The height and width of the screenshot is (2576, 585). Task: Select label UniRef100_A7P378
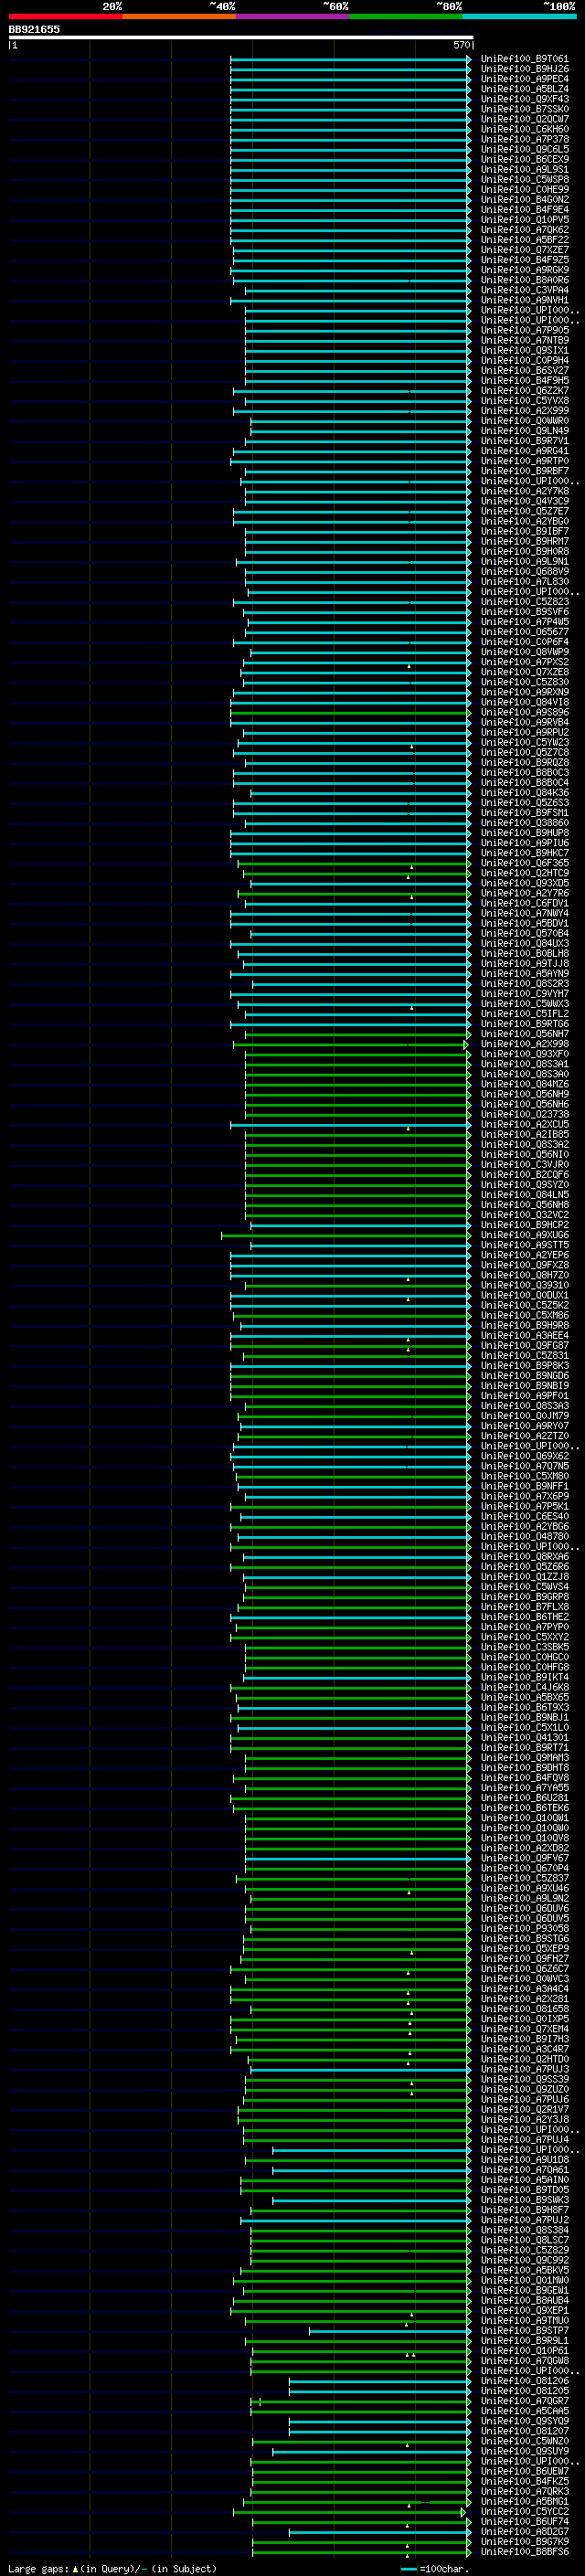pos(524,139)
